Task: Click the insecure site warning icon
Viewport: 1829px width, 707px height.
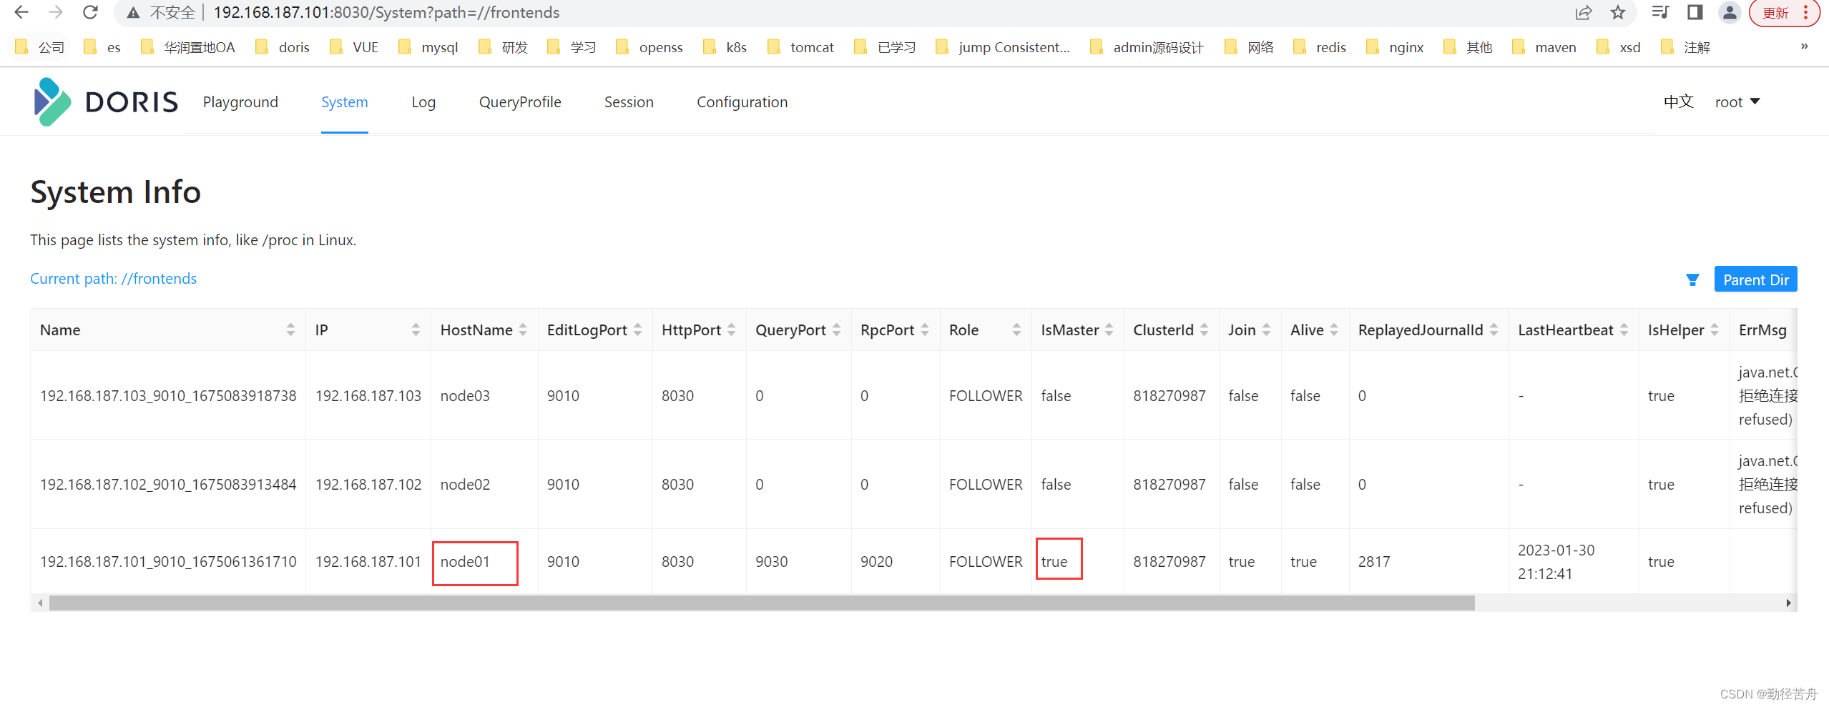Action: click(133, 13)
